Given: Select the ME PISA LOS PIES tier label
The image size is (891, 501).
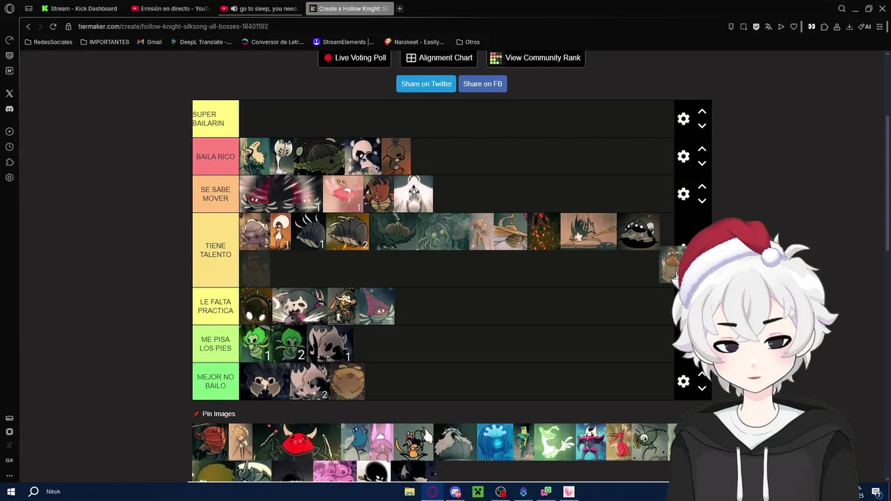Looking at the screenshot, I should pyautogui.click(x=216, y=344).
